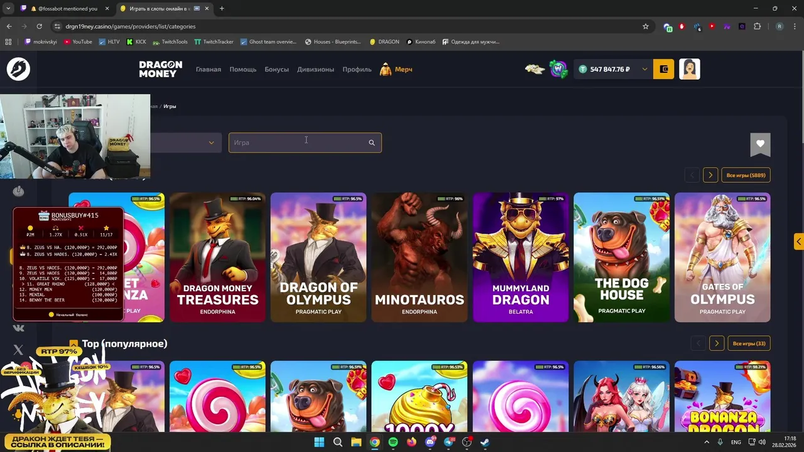
Task: Open the Dragon of Olympus game
Action: pyautogui.click(x=318, y=257)
